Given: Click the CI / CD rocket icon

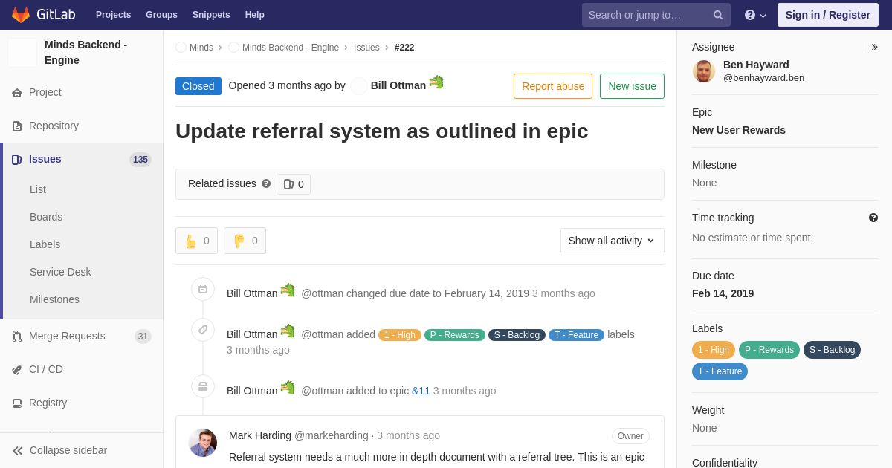Looking at the screenshot, I should click(17, 370).
